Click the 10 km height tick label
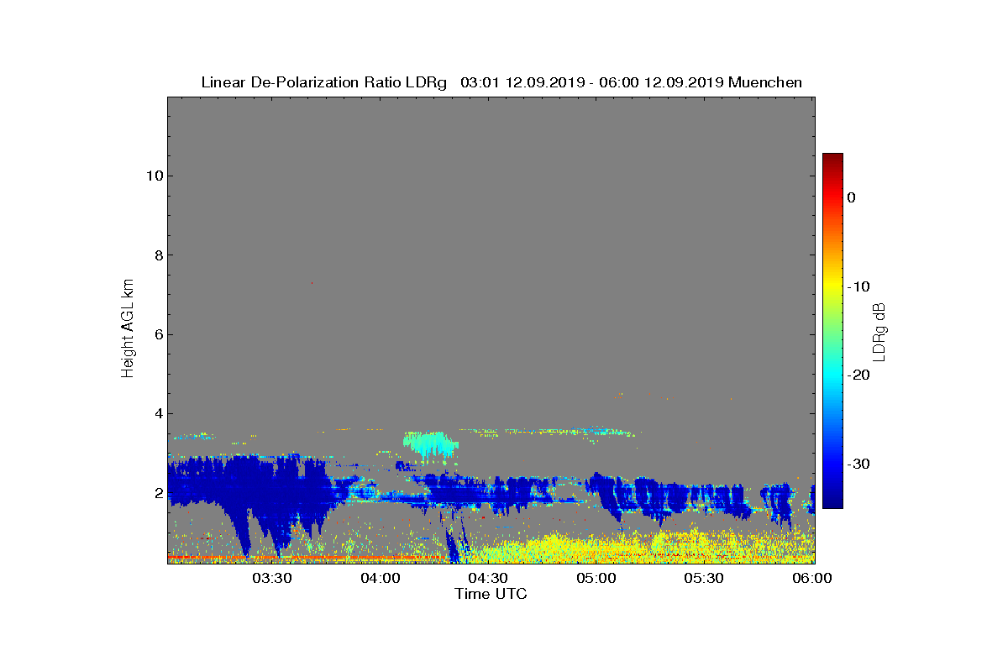 coord(154,176)
